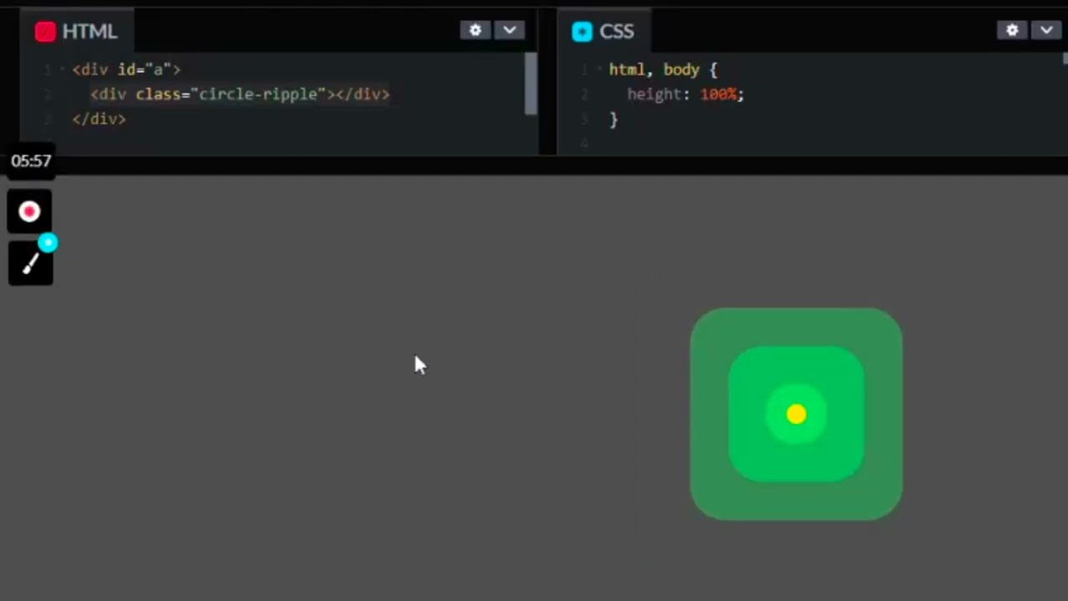Click the 05:57 recording timer
This screenshot has height=601, width=1068.
31,161
